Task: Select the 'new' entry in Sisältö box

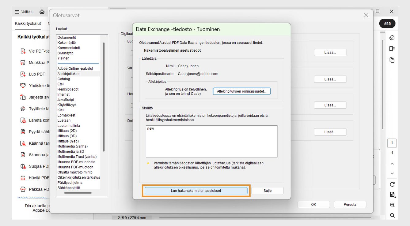Action: [x=150, y=129]
